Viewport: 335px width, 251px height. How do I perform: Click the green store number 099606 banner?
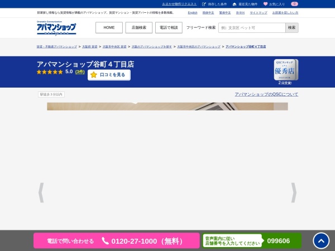[252, 241]
